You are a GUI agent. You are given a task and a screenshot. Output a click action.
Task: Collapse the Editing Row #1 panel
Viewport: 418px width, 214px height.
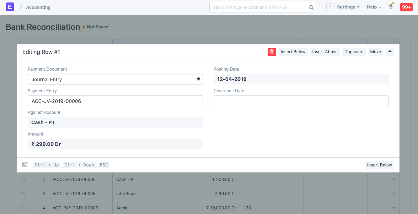(x=390, y=51)
